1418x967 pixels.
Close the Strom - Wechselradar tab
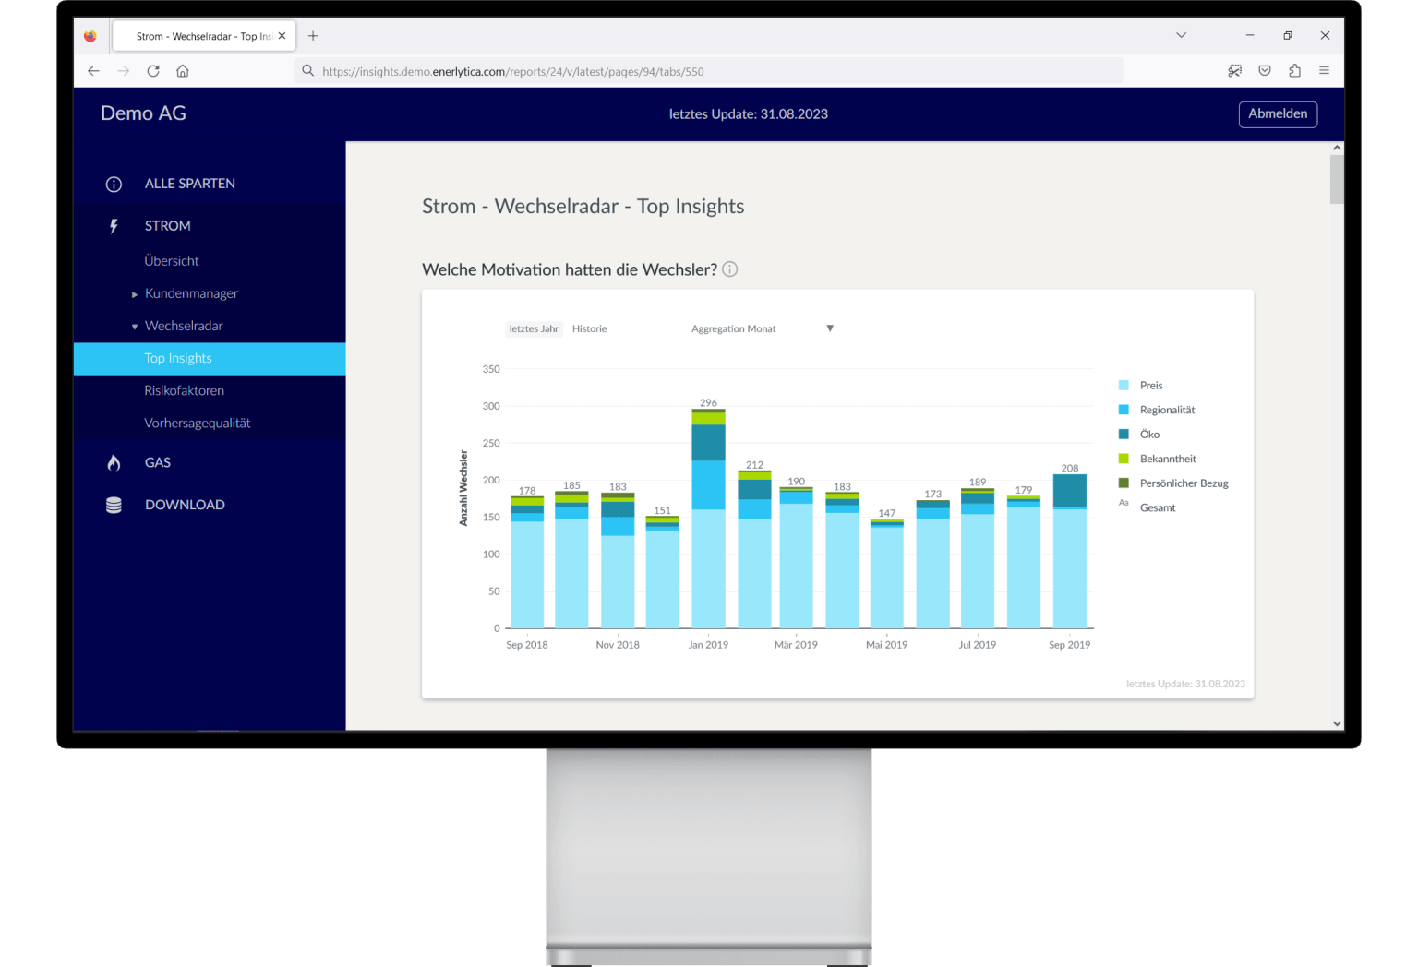coord(282,36)
